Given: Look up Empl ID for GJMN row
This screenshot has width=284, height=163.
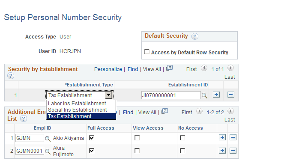Looking at the screenshot, I should pos(48,139).
